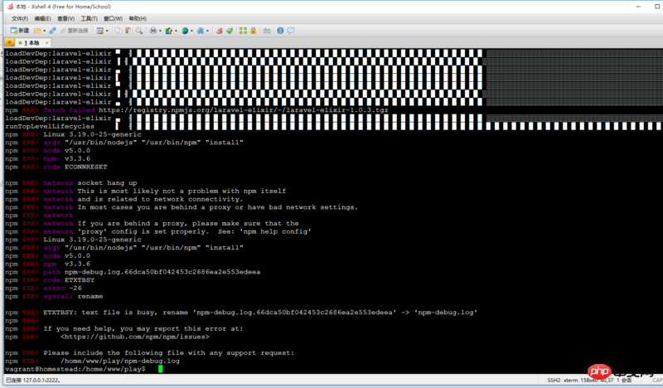
Task: Close the '1 本地' tab
Action: point(47,43)
